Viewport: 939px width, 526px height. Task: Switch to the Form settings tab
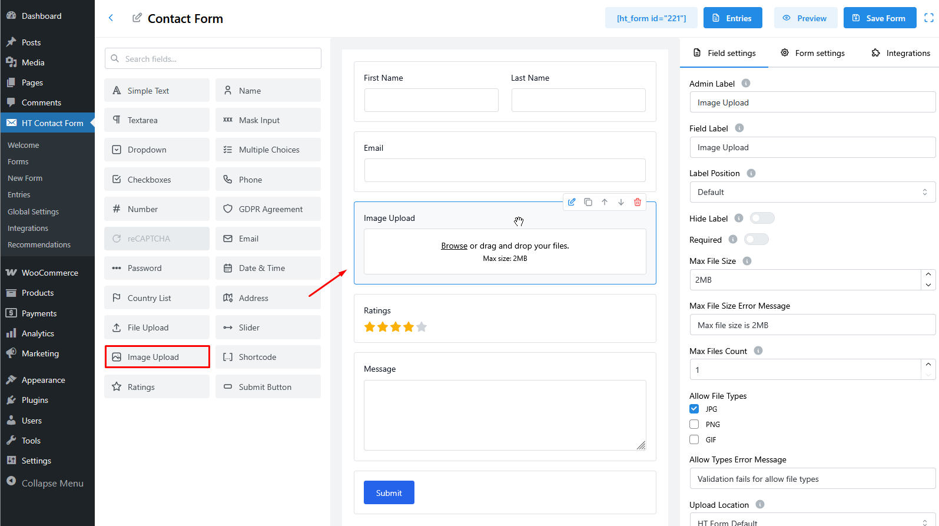pos(812,53)
